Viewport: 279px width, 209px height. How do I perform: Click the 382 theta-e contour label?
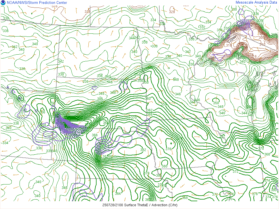click(143, 150)
